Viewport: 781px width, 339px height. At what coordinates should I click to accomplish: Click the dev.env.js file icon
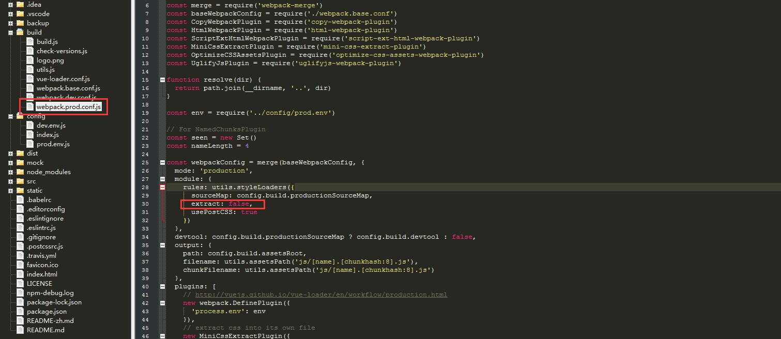coord(30,125)
